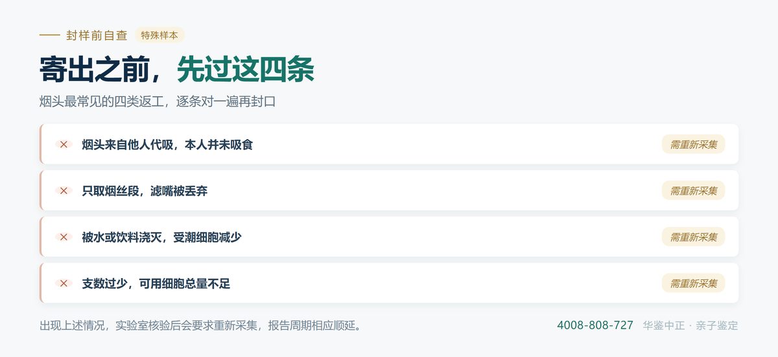Click the 封样前自查 label
The height and width of the screenshot is (357, 778).
coord(97,36)
